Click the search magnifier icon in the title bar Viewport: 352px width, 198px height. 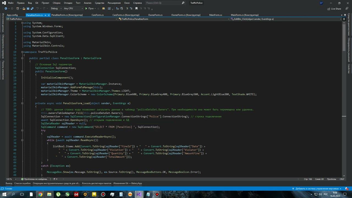click(183, 3)
